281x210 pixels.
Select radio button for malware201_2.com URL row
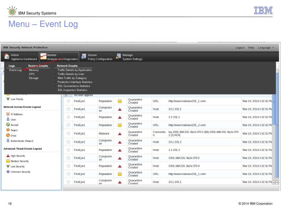68,125
